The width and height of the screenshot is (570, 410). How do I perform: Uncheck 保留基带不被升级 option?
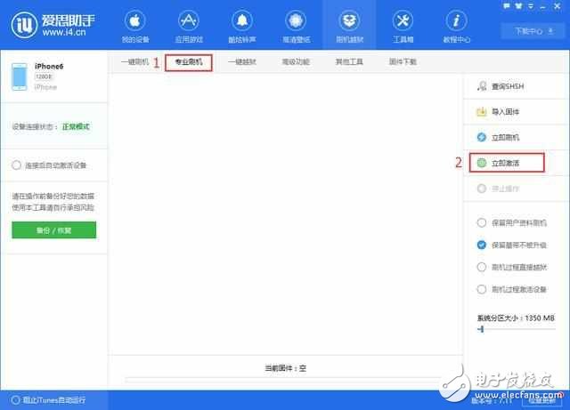coord(481,245)
